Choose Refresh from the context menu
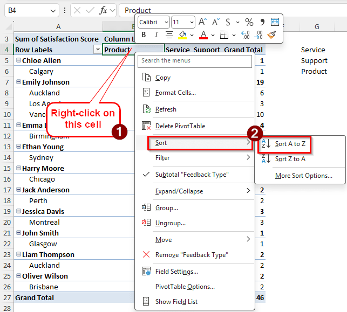This screenshot has height=312, width=347. tap(166, 109)
